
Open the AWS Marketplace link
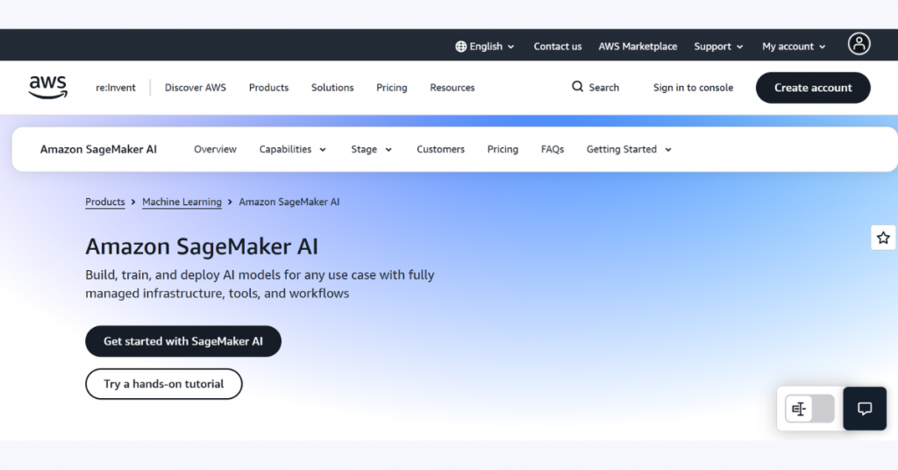638,46
